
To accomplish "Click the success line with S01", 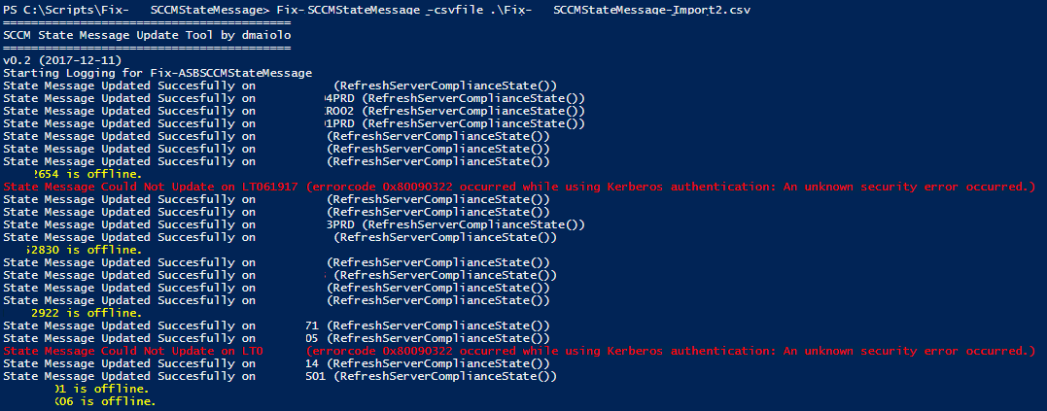I will pos(280,376).
